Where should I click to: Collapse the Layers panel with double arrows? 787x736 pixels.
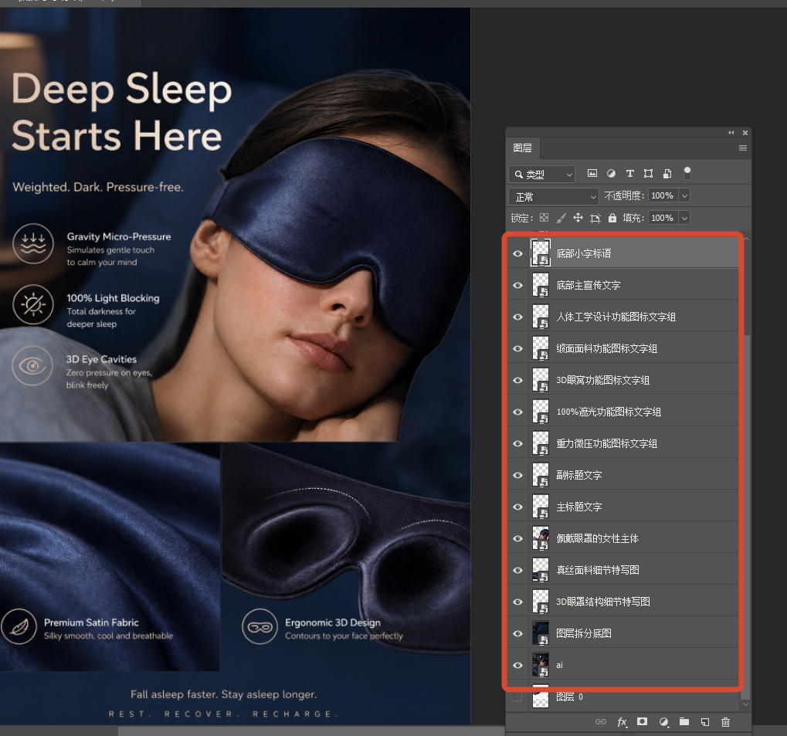pos(731,133)
